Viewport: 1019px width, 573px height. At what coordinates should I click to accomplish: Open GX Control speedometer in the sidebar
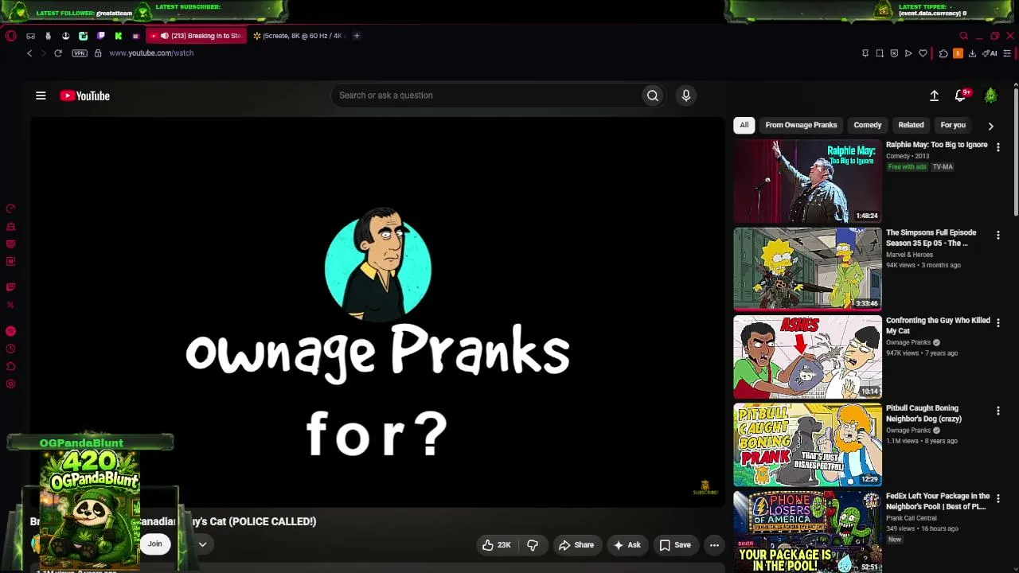[x=11, y=209]
